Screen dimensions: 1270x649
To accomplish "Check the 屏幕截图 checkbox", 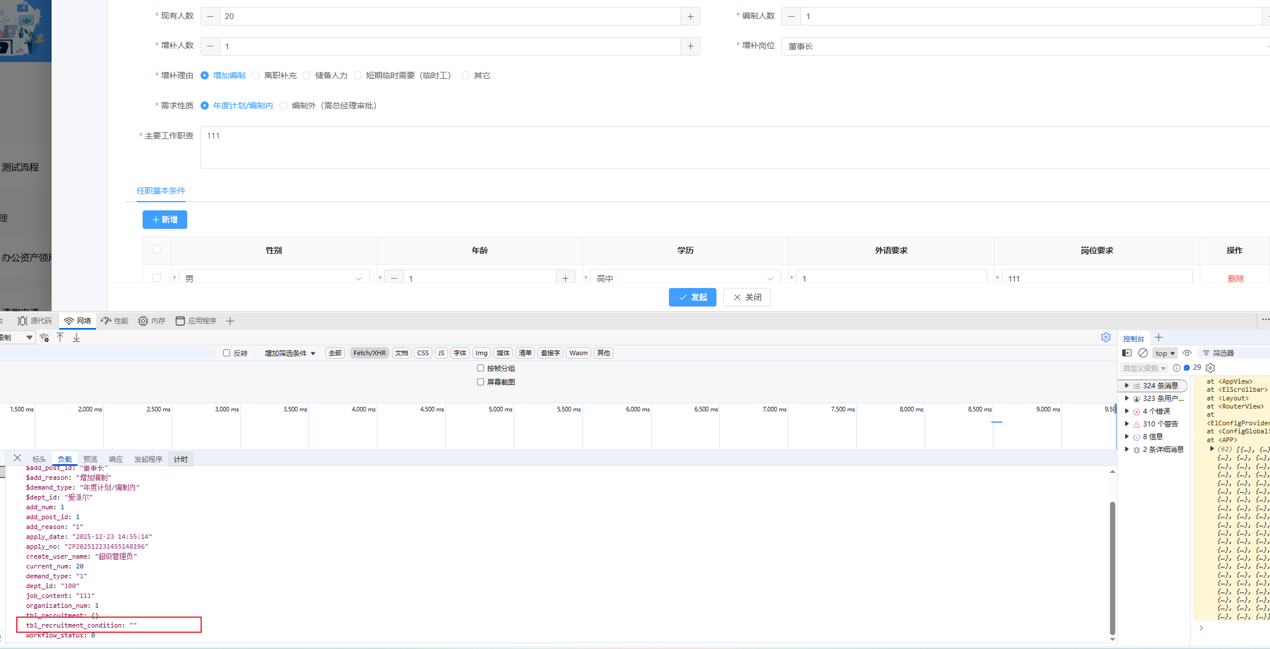I will pyautogui.click(x=481, y=382).
